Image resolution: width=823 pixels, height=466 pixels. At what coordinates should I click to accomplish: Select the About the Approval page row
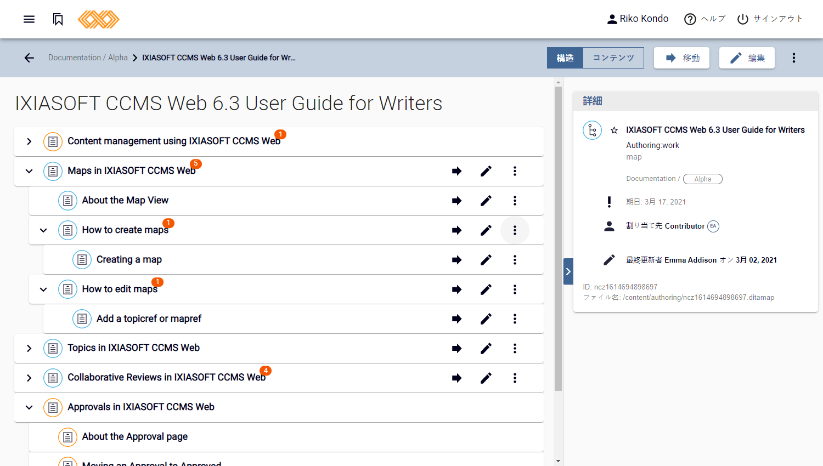click(286, 437)
